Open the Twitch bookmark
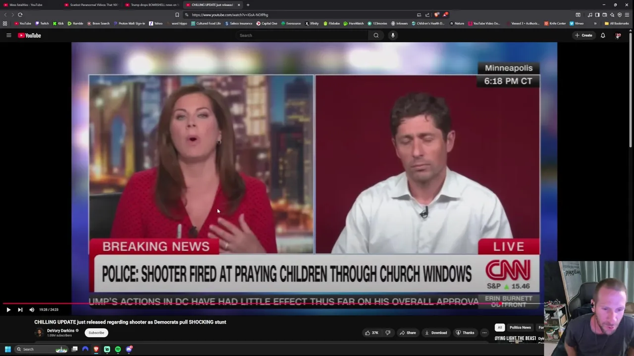634x356 pixels. click(x=42, y=23)
